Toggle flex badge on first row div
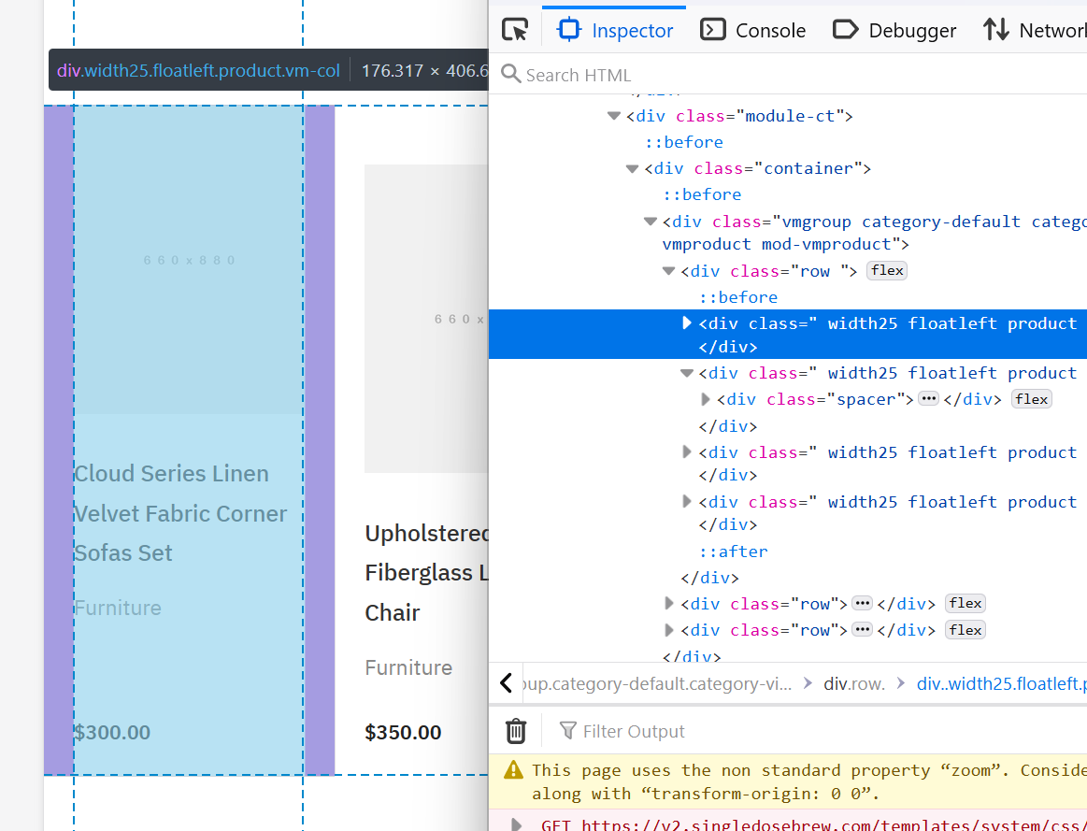Viewport: 1087px width, 831px height. click(x=887, y=271)
